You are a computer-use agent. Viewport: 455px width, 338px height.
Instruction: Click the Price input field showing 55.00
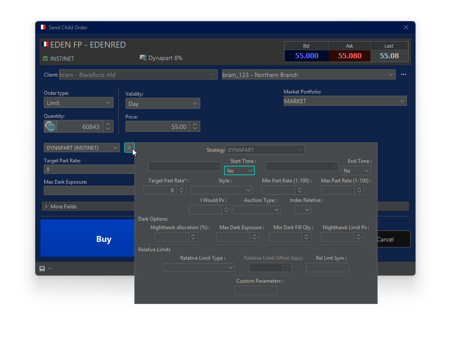[158, 127]
